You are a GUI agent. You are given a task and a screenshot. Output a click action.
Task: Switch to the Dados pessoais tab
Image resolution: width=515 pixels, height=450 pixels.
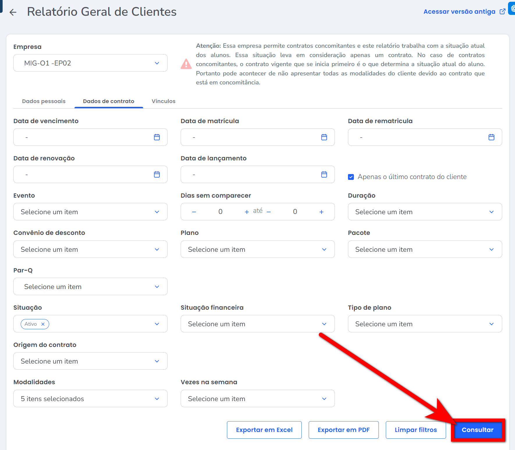pos(44,101)
